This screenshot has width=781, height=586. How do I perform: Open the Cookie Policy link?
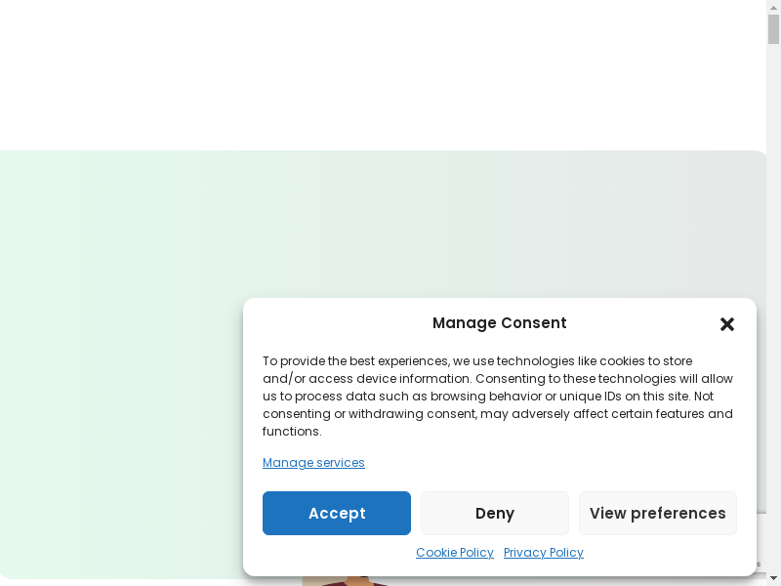455,553
